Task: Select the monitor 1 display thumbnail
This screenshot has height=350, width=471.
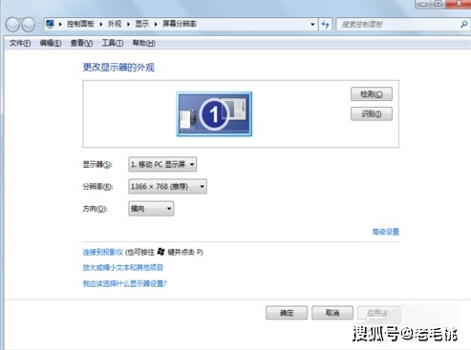Action: click(x=214, y=113)
